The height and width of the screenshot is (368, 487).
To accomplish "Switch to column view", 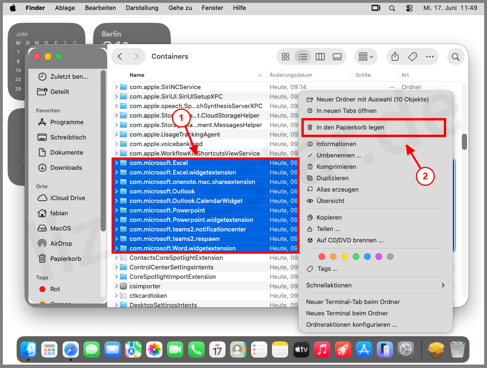I will pos(320,57).
